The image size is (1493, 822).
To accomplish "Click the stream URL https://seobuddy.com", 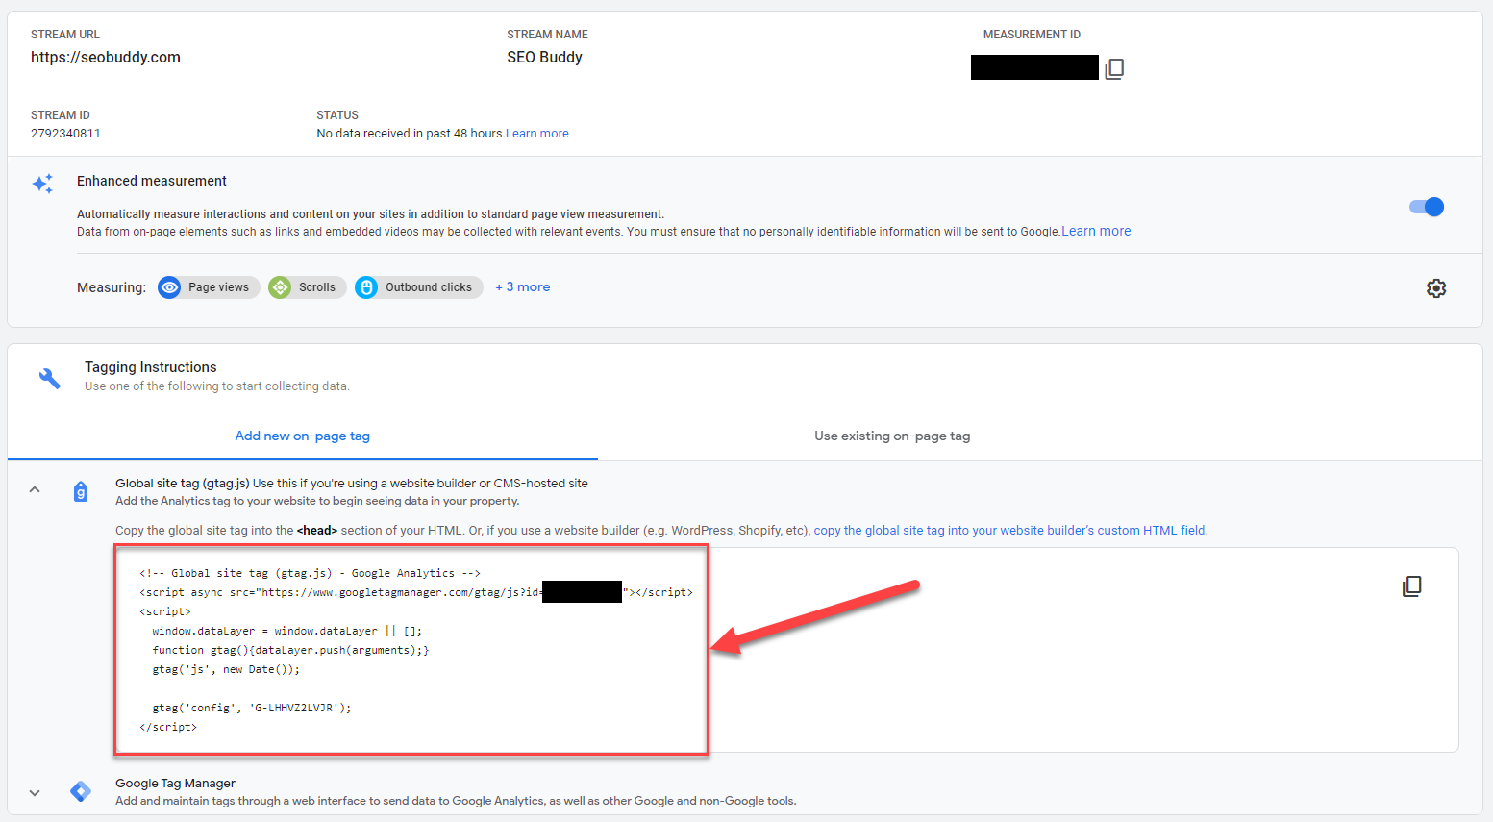I will (106, 58).
